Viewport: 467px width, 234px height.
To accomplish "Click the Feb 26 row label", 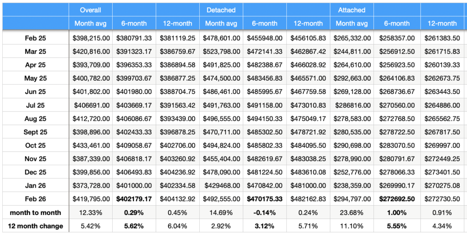I will pyautogui.click(x=35, y=198).
